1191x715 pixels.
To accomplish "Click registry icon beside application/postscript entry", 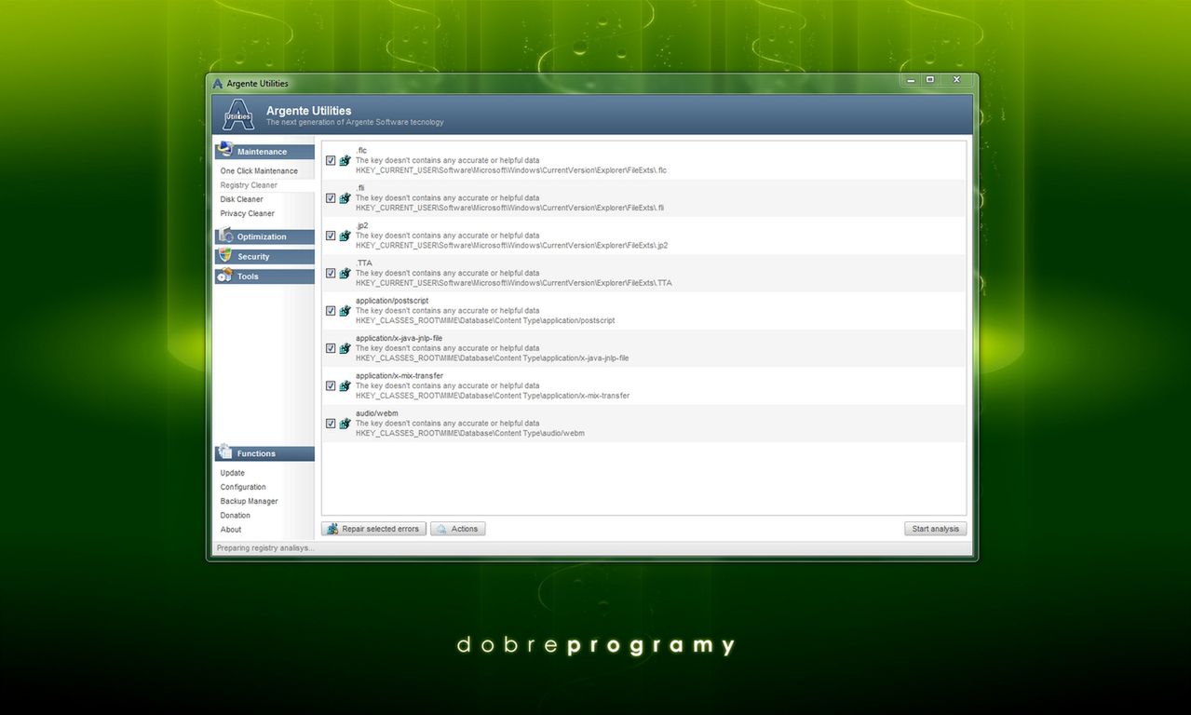I will tap(345, 311).
